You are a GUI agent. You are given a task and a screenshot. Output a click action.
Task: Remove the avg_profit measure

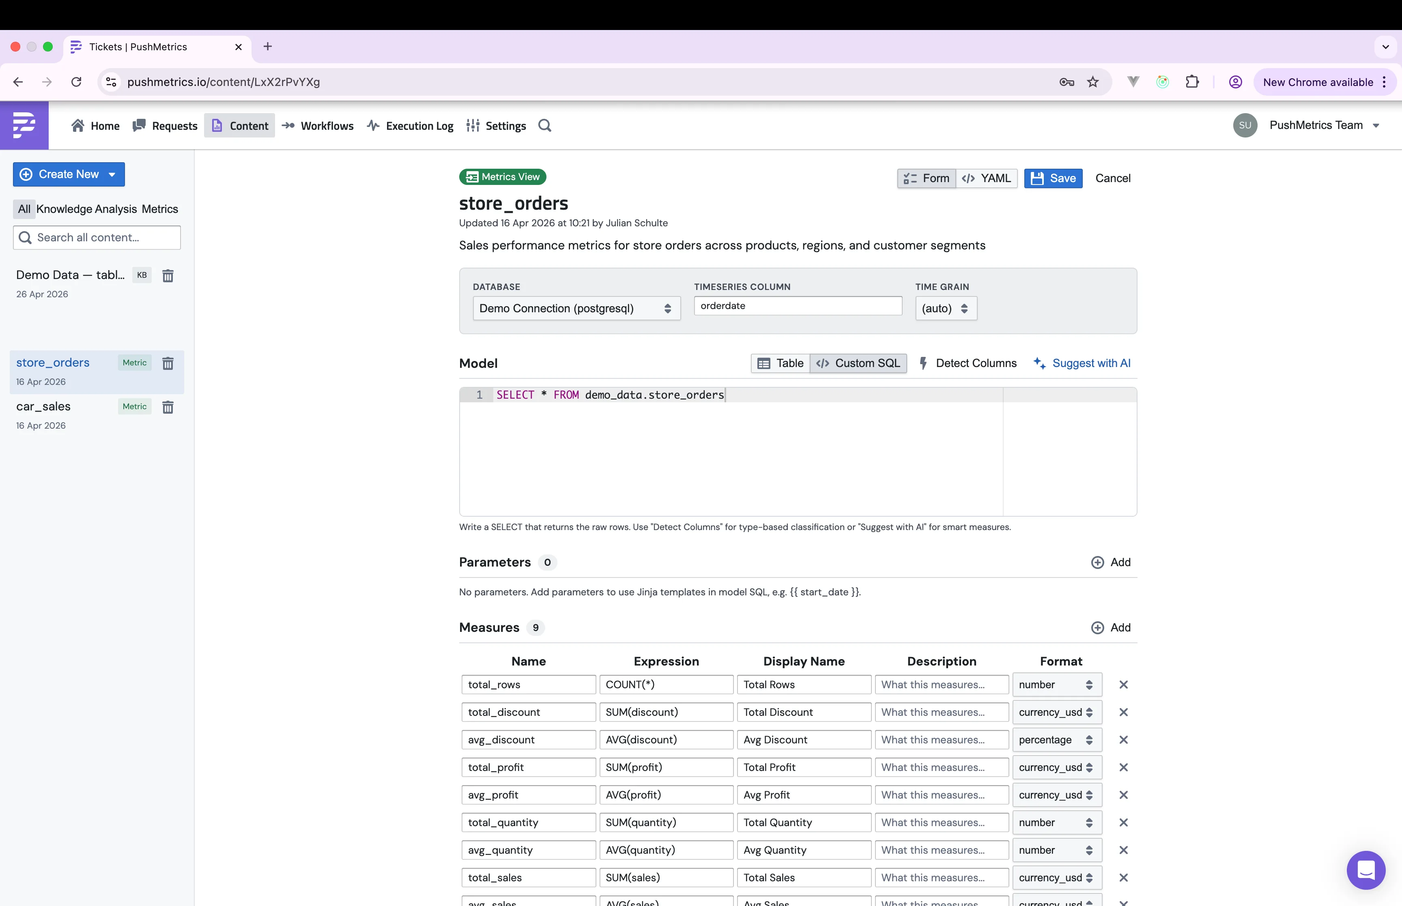tap(1123, 795)
